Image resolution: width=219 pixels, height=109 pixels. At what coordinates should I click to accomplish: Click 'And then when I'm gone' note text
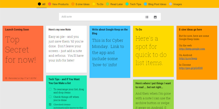click(x=153, y=100)
